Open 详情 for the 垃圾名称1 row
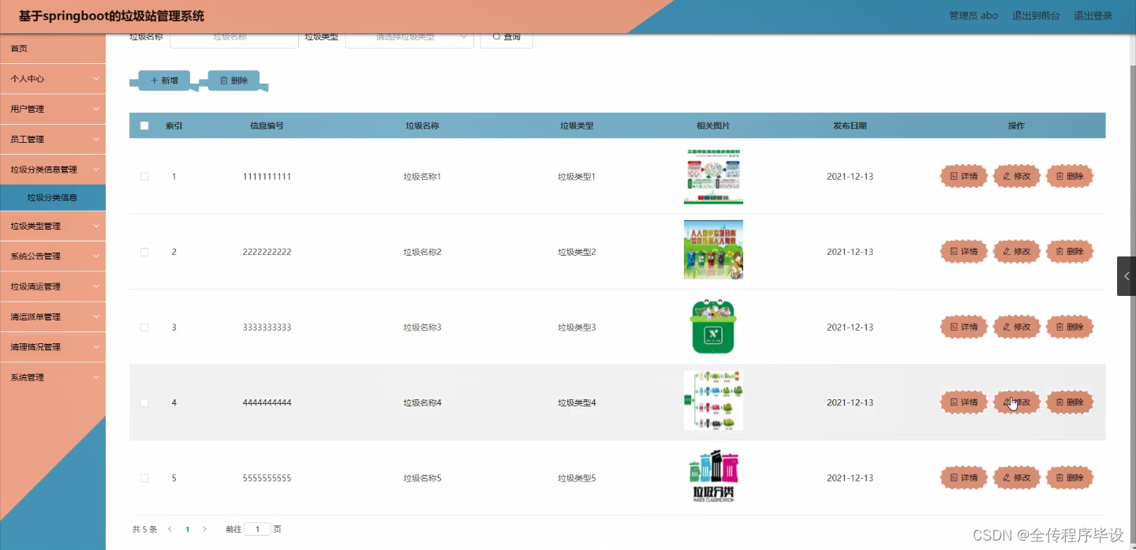Image resolution: width=1136 pixels, height=550 pixels. (x=963, y=176)
